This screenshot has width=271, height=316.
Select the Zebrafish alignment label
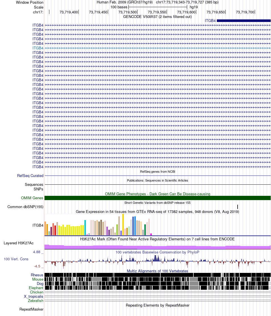pos(36,301)
